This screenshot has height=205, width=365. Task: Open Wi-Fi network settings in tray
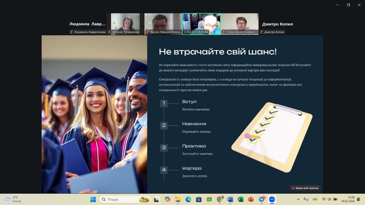point(324,199)
